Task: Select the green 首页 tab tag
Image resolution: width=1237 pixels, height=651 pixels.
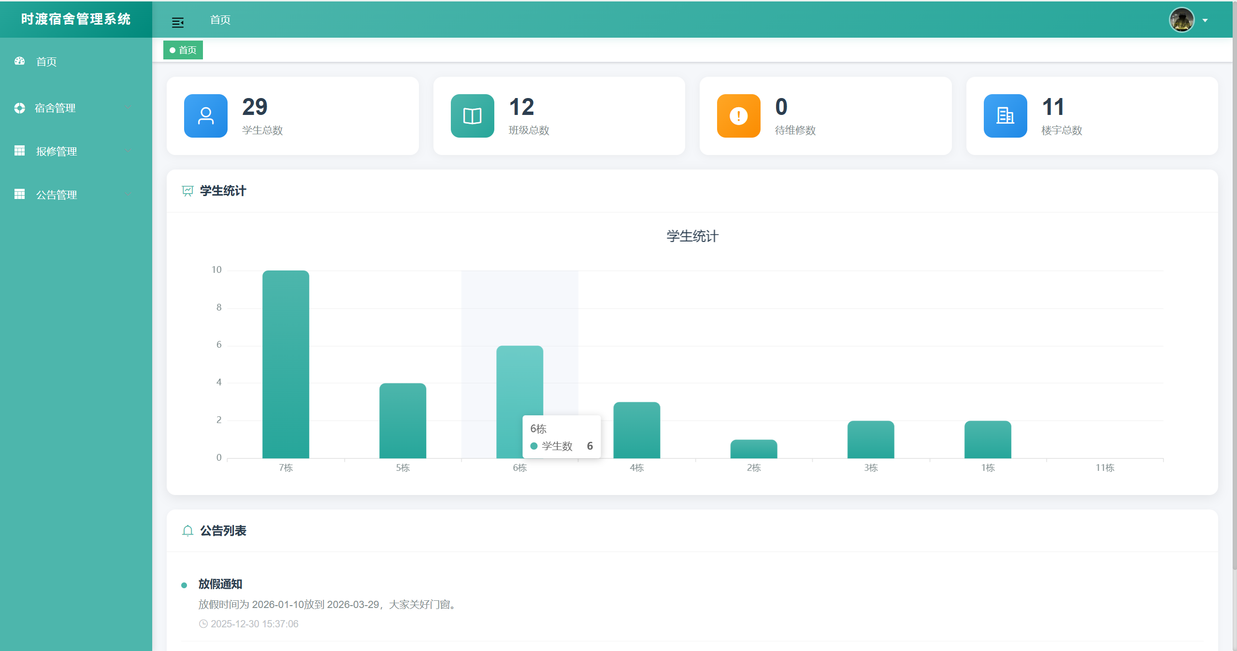Action: coord(183,50)
